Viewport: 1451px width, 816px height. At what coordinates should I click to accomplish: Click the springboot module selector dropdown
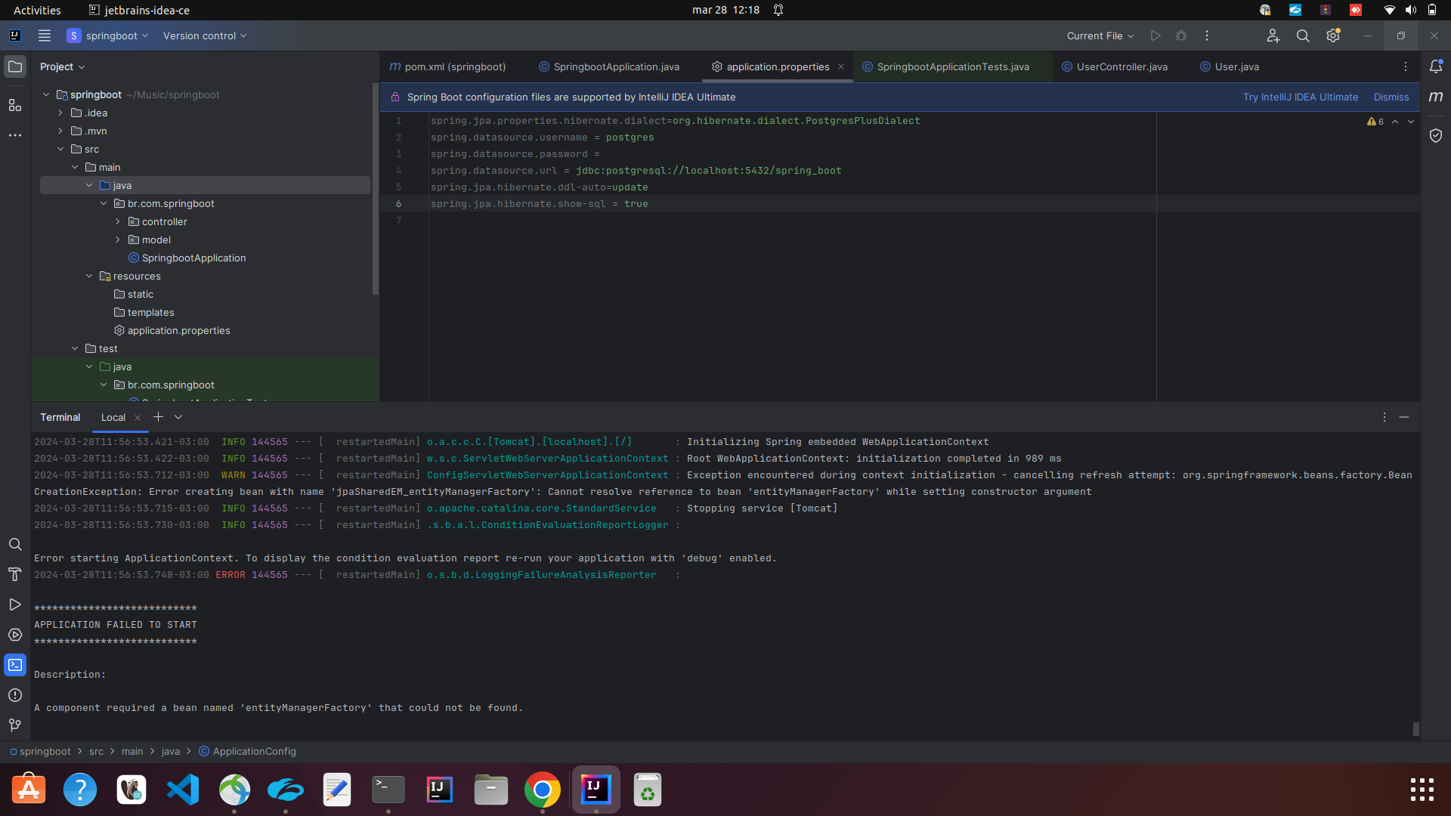[x=109, y=36]
